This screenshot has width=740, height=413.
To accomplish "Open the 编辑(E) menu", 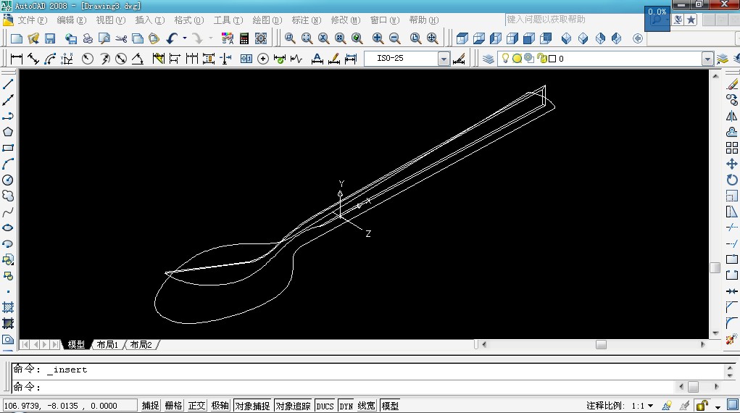I will (x=72, y=20).
